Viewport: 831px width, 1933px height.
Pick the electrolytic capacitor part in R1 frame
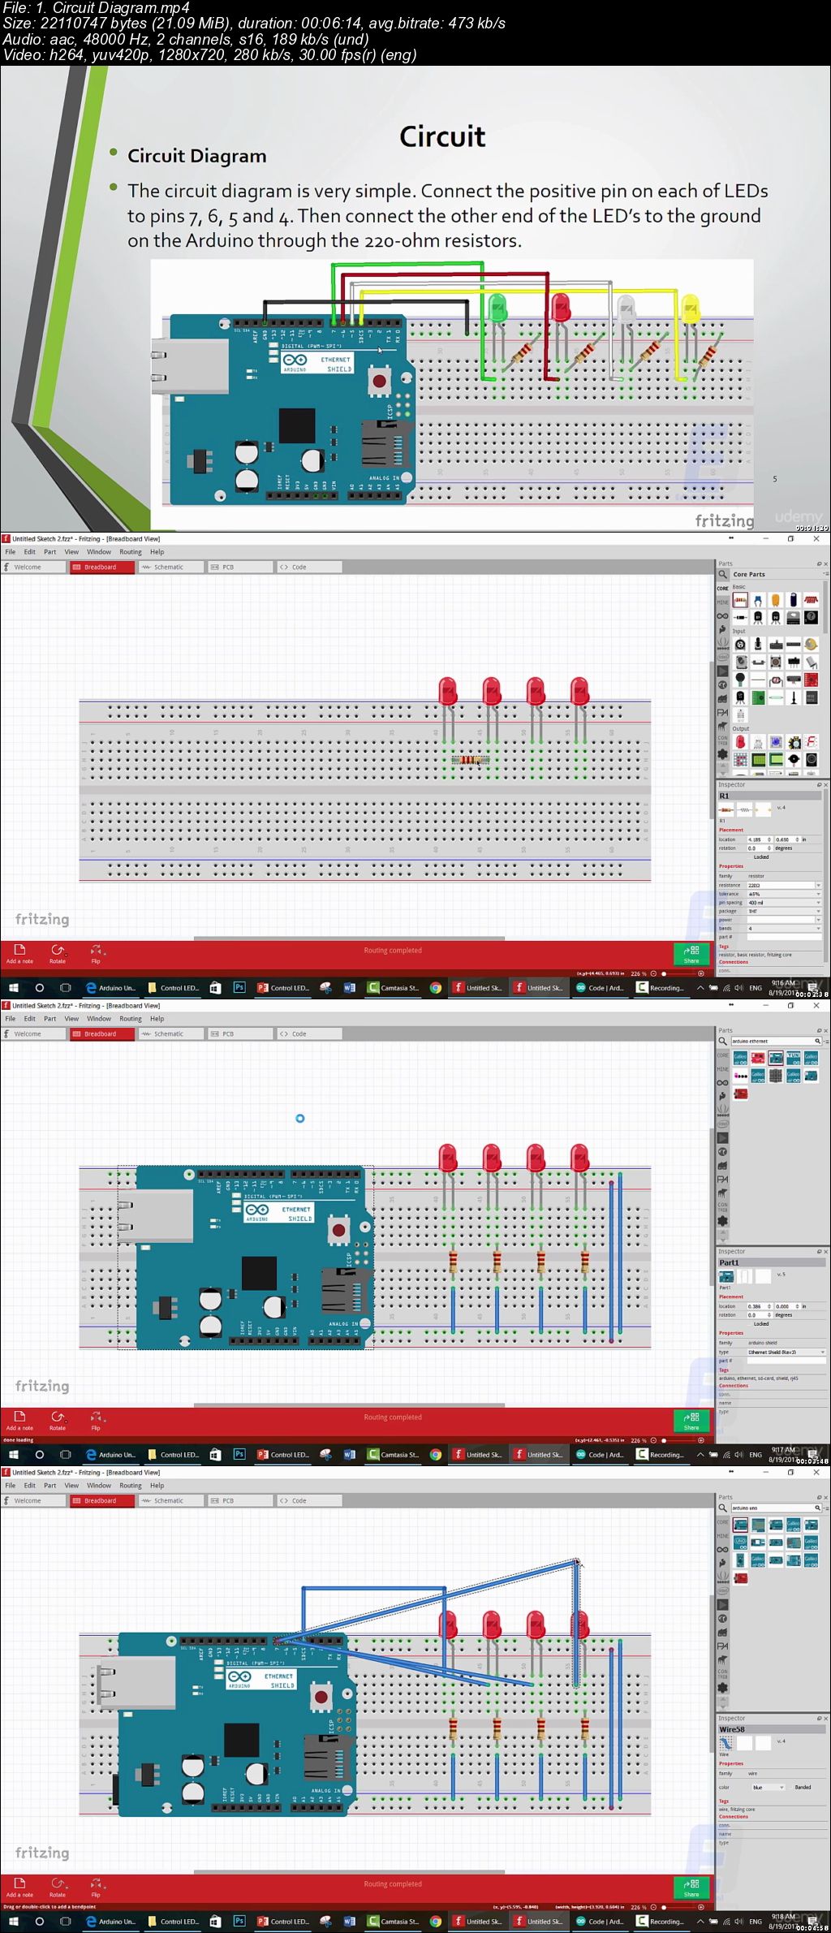[x=793, y=600]
